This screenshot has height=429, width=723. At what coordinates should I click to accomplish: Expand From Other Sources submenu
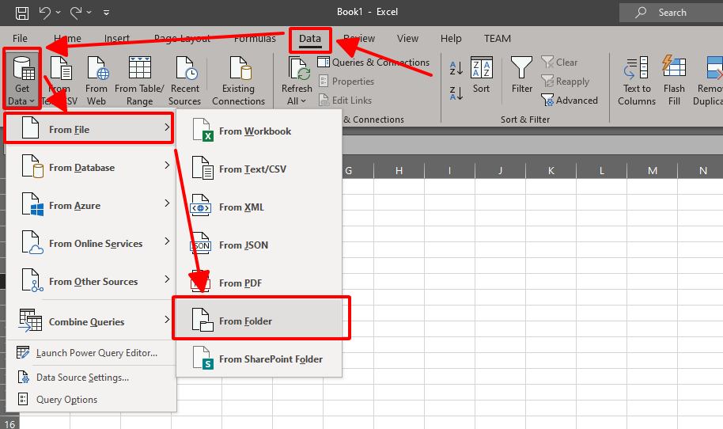[x=91, y=282]
